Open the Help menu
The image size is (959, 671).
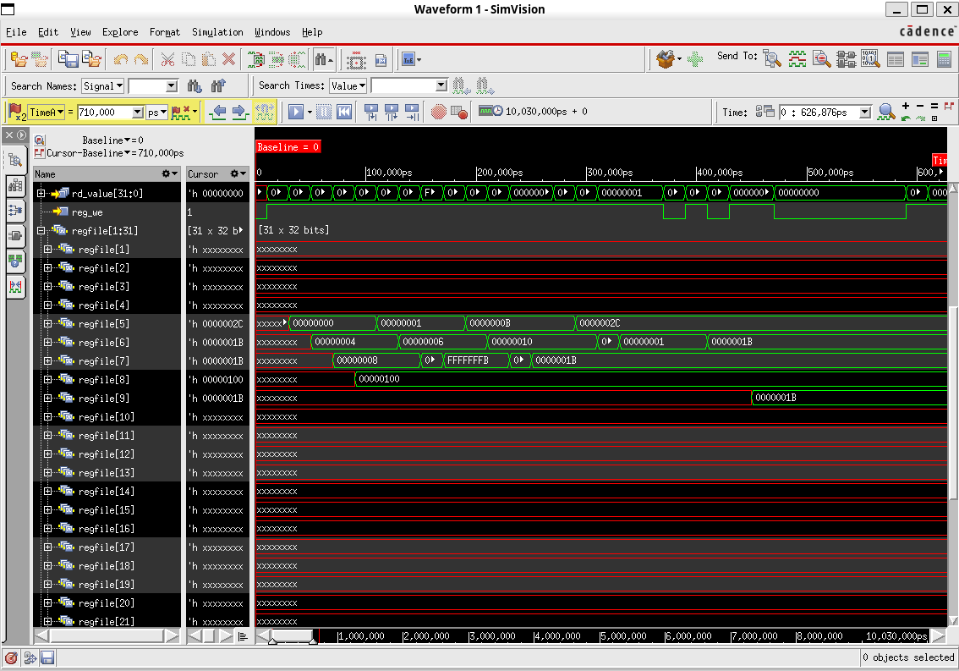point(312,32)
